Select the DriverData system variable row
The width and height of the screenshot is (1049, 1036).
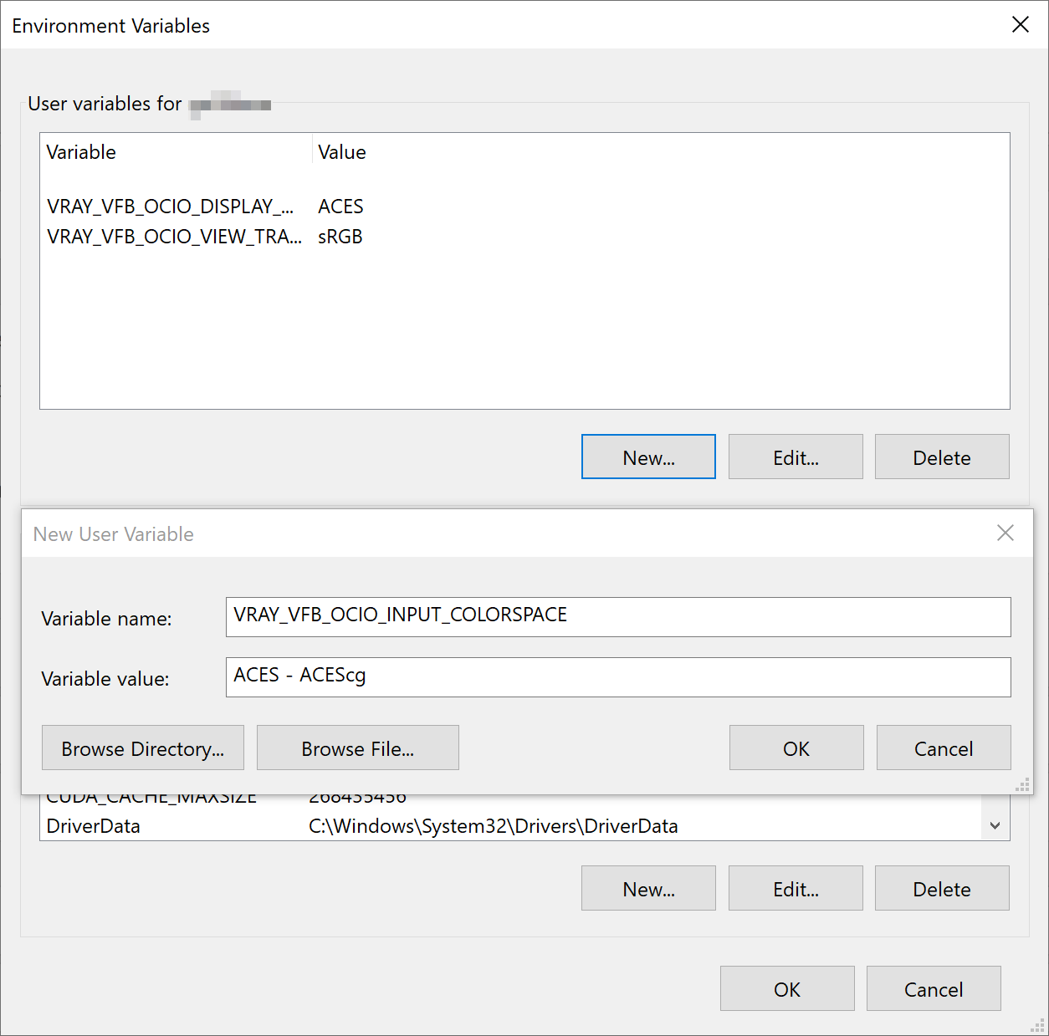[94, 826]
